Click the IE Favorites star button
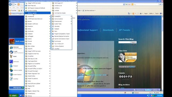Image resolution: width=172 pixels, height=97 pixels. coord(13,11)
